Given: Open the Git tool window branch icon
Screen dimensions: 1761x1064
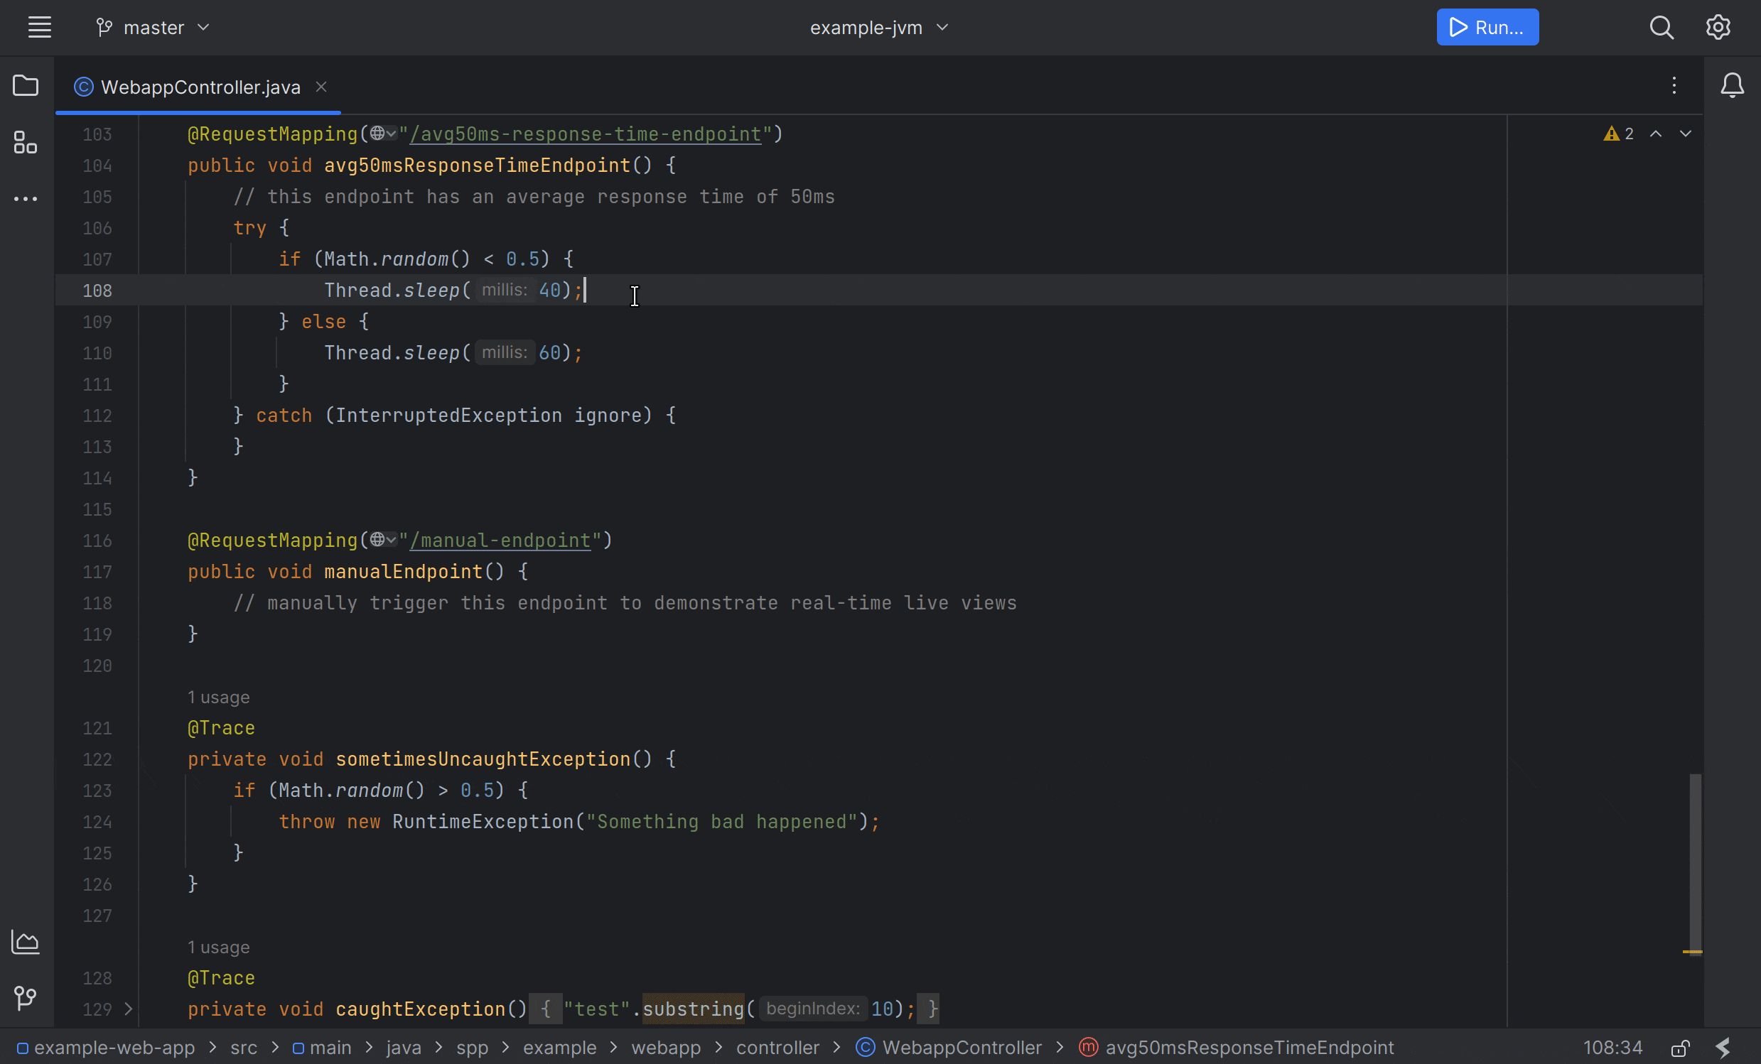Looking at the screenshot, I should 26,999.
